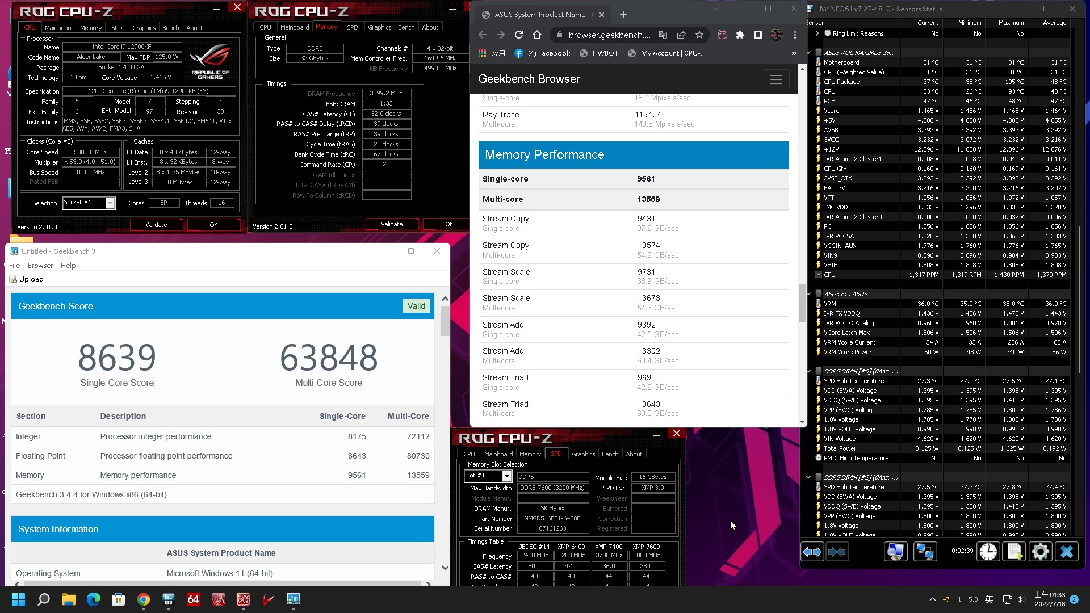Click Geekbench results vertical scrollbar
1090x613 pixels.
(x=445, y=321)
